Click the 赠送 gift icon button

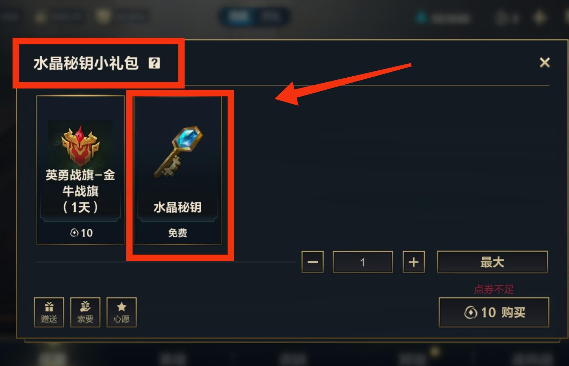coord(49,312)
